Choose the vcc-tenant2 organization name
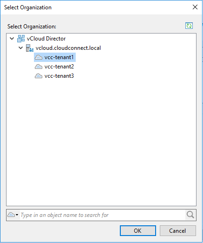This screenshot has height=243, width=203. coord(59,67)
